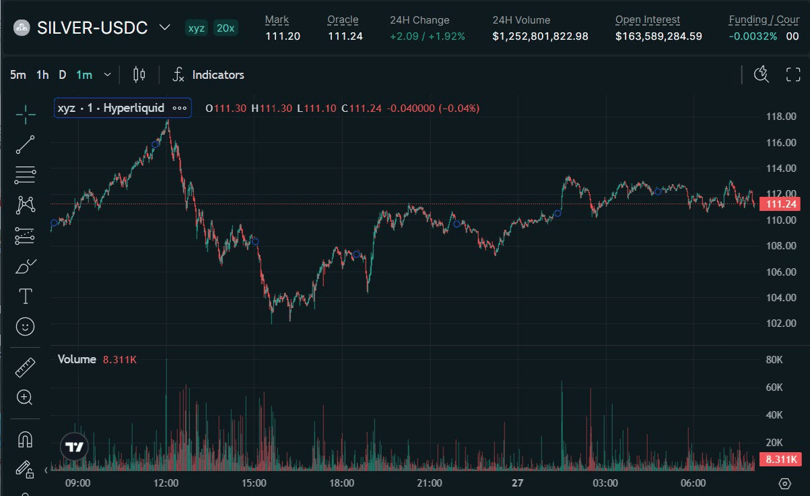Viewport: 810px width, 496px height.
Task: Switch to the 1h timeframe
Action: [42, 75]
